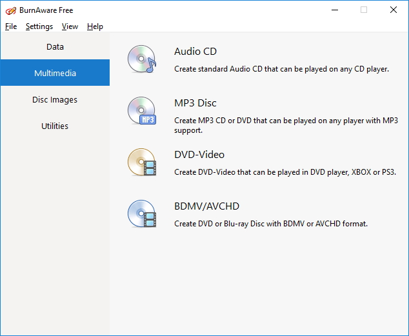
Task: Open the View menu
Action: click(x=70, y=26)
